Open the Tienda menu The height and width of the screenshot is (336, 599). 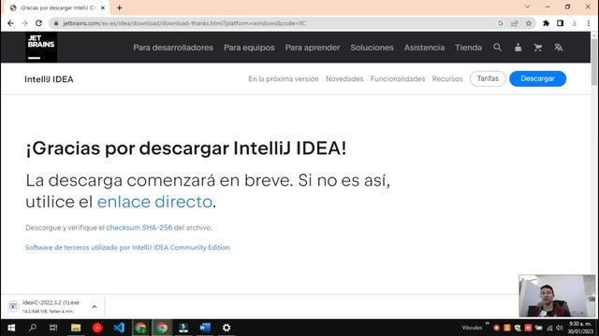pos(468,48)
